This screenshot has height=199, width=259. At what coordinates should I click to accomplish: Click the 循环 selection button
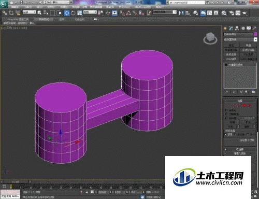[x=246, y=126]
